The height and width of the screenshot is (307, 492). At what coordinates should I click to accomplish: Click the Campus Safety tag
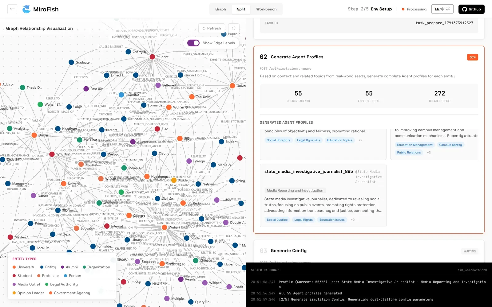coord(450,145)
